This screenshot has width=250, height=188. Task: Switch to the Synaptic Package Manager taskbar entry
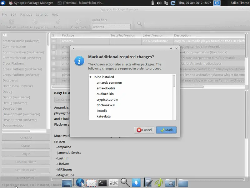click(x=31, y=3)
